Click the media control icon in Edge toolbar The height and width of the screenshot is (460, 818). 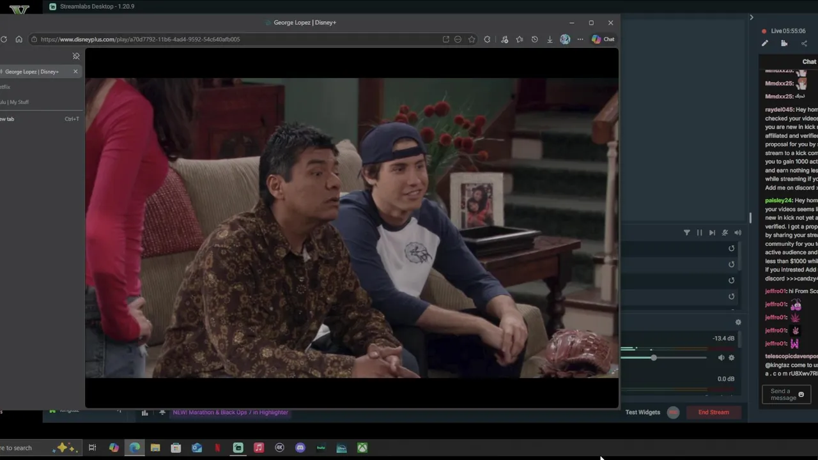tap(504, 39)
